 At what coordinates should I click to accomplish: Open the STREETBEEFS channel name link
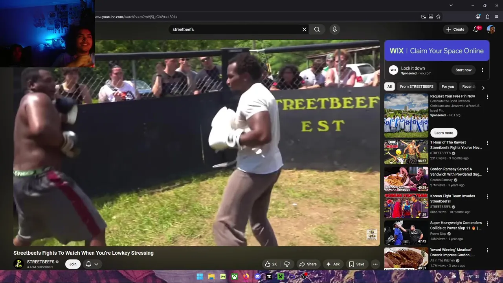point(40,262)
